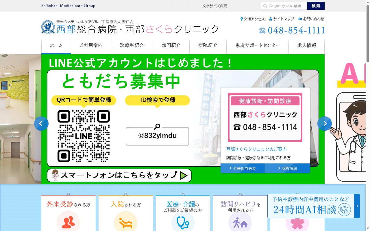Click the stethoscope consultation icon
This screenshot has width=370, height=231.
pyautogui.click(x=183, y=222)
